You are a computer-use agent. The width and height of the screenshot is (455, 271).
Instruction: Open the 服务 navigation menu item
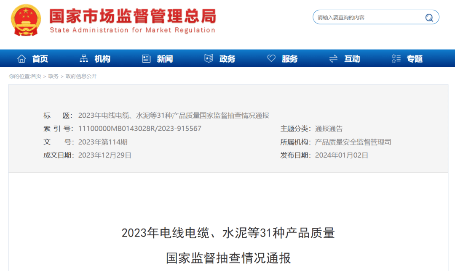click(x=289, y=59)
